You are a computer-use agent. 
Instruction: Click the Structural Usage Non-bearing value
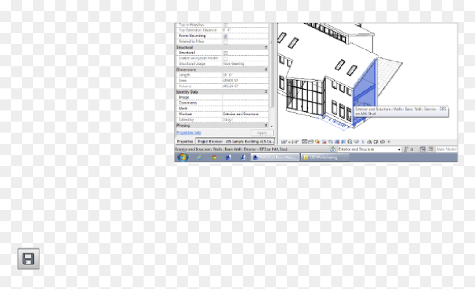(245, 64)
